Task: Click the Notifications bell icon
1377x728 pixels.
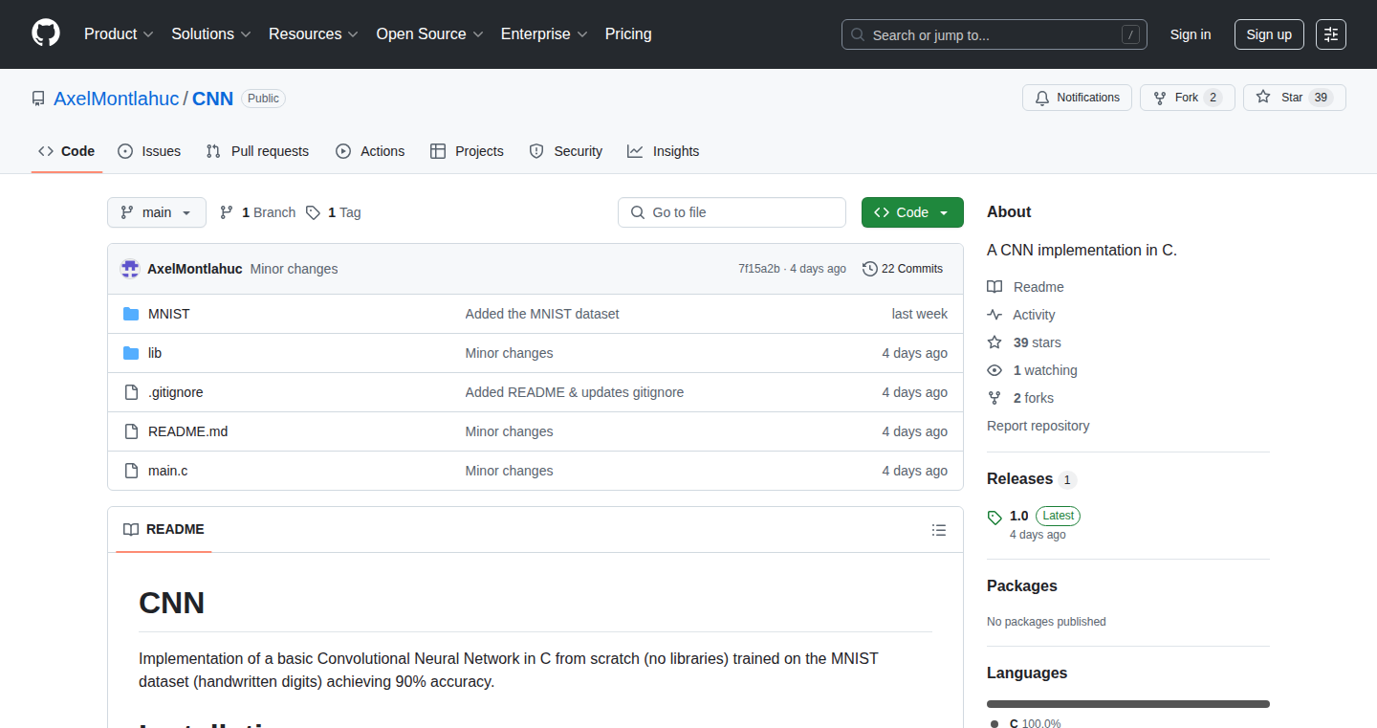Action: click(1042, 98)
